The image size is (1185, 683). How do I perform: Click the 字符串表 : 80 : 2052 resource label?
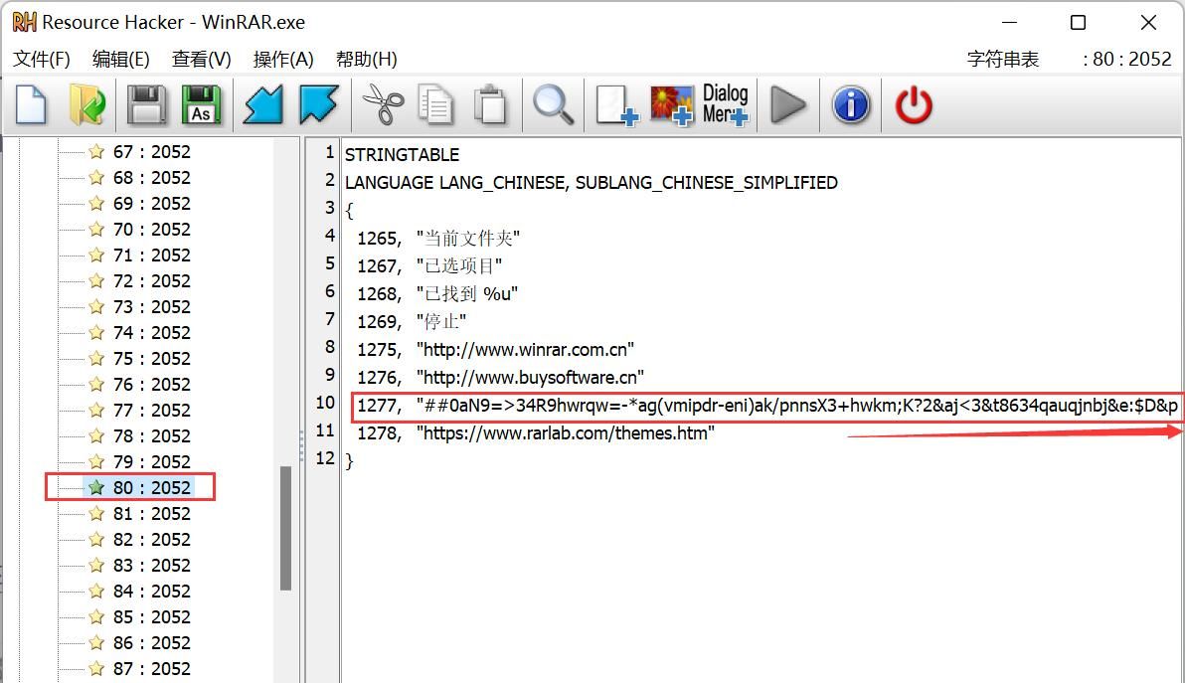point(1069,59)
